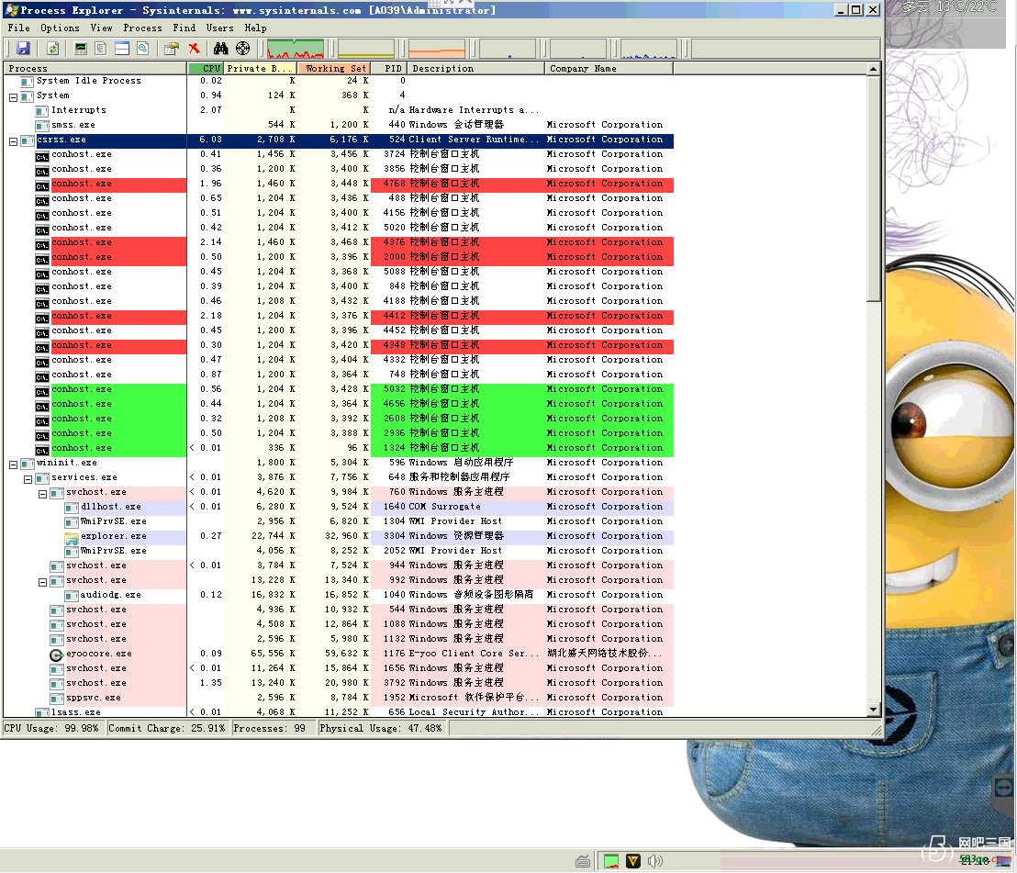Screen dimensions: 1017x873
Task: Select the dllhost.exe row
Action: [339, 507]
